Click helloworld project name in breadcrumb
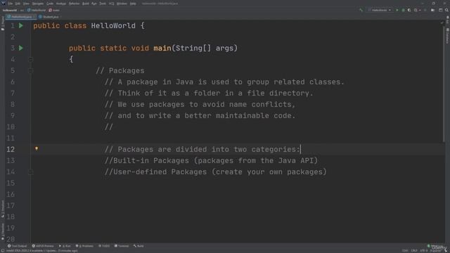 pos(9,10)
